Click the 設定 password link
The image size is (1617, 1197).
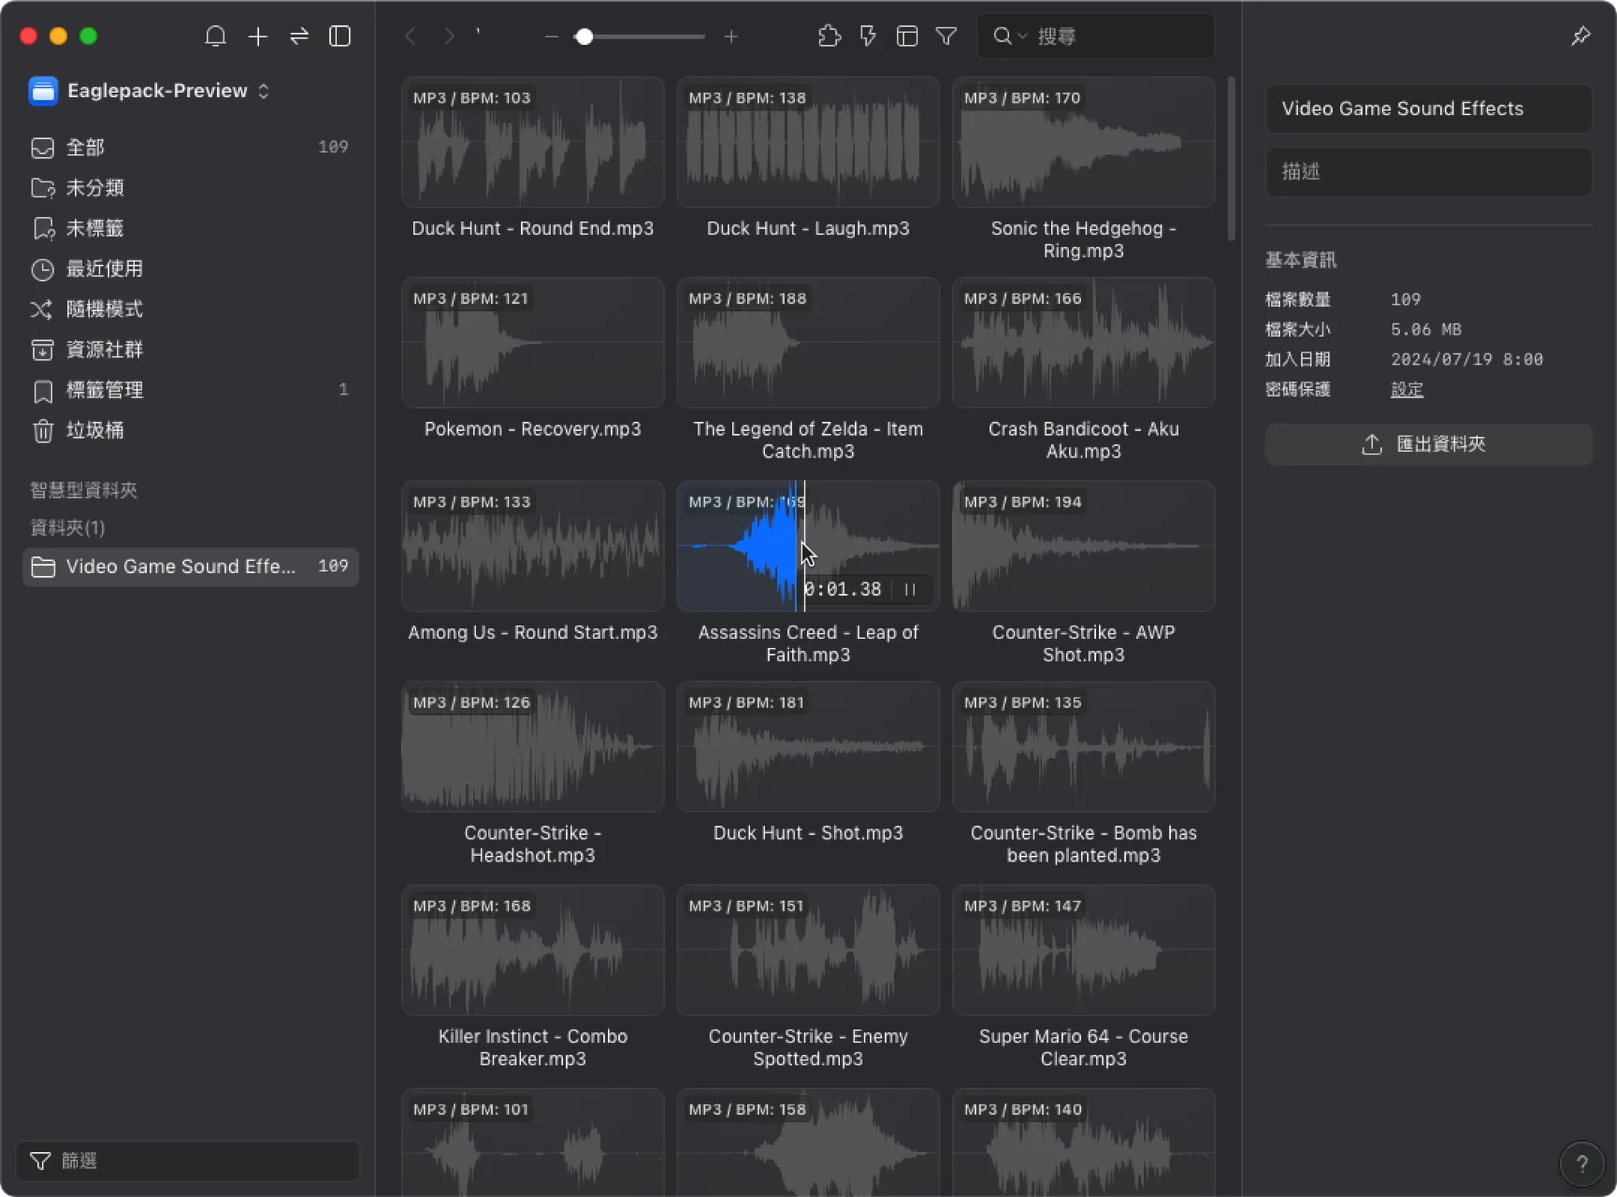pos(1407,390)
